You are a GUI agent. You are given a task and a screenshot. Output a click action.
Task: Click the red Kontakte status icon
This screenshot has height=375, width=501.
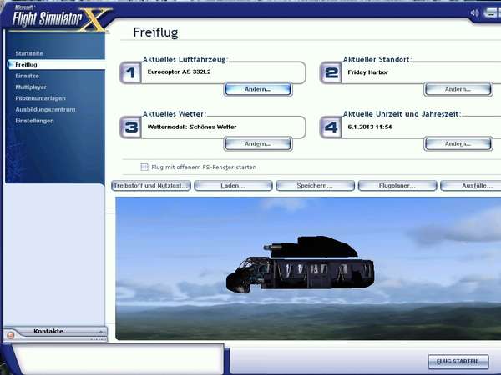(x=11, y=335)
